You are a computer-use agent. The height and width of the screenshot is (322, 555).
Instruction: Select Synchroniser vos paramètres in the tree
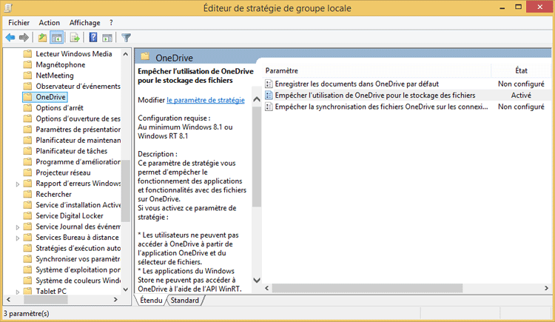point(78,259)
